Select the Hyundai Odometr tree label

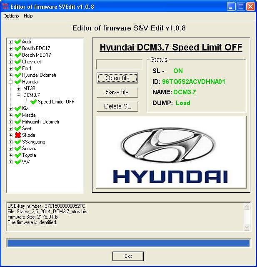(x=39, y=75)
